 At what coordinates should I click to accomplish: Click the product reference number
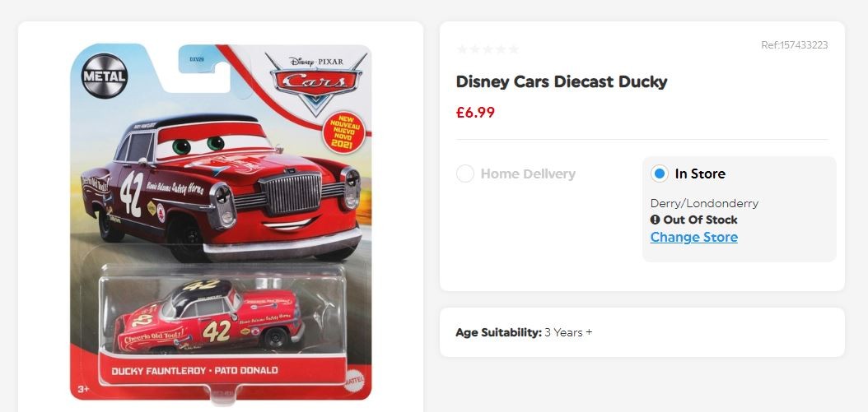point(795,45)
